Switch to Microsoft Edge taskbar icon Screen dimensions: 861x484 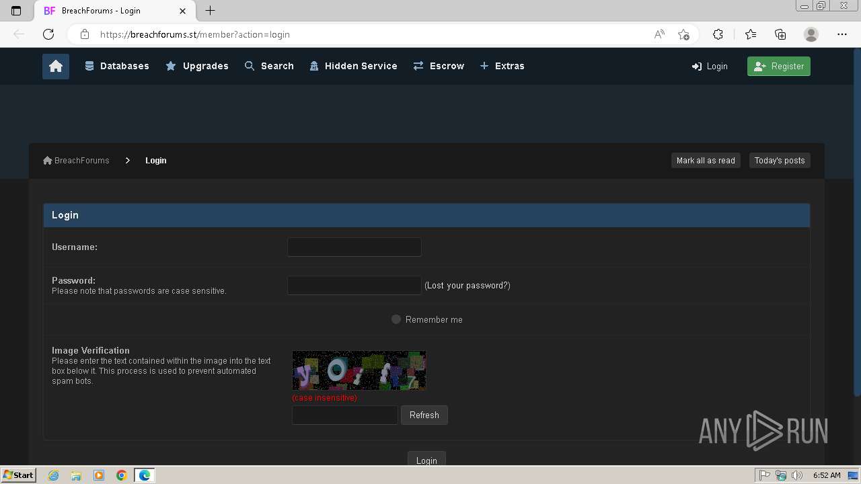coord(145,475)
